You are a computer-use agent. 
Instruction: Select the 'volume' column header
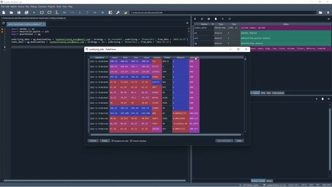click(x=157, y=58)
